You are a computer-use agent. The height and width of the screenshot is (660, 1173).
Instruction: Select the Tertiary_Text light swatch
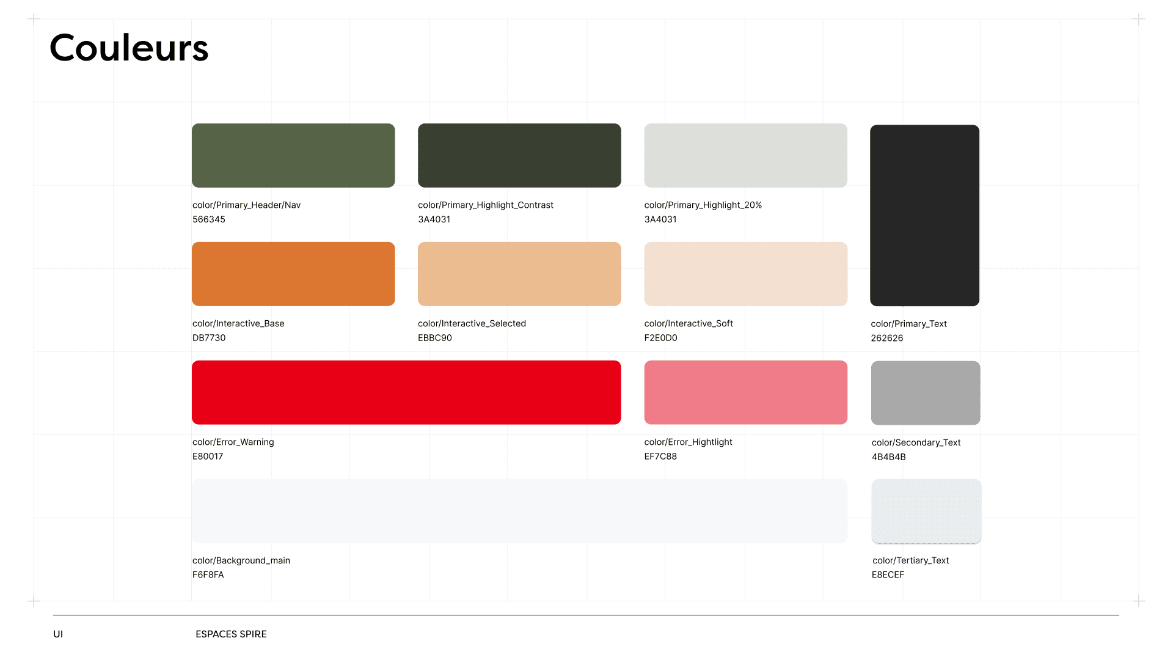coord(926,511)
